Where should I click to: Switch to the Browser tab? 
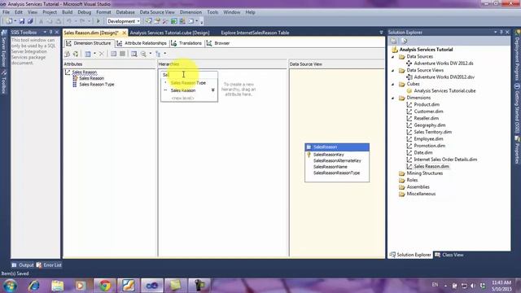[218, 43]
